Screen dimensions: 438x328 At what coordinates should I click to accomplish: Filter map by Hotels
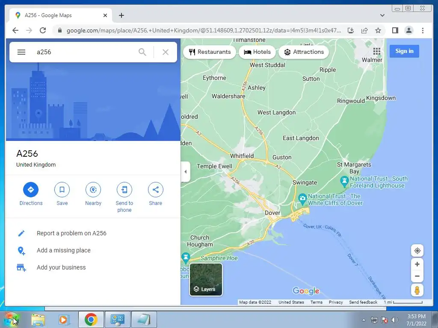(257, 52)
